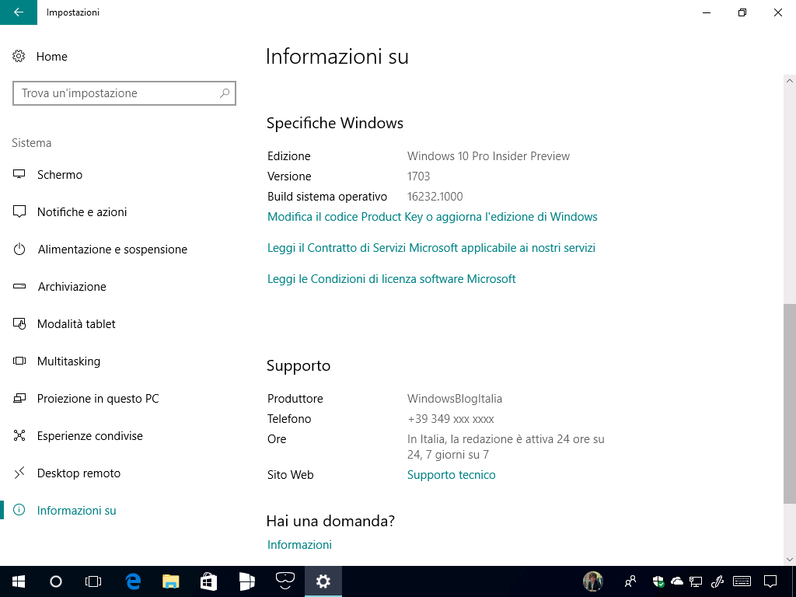Image resolution: width=796 pixels, height=597 pixels.
Task: Select the version value 1703
Action: point(419,176)
